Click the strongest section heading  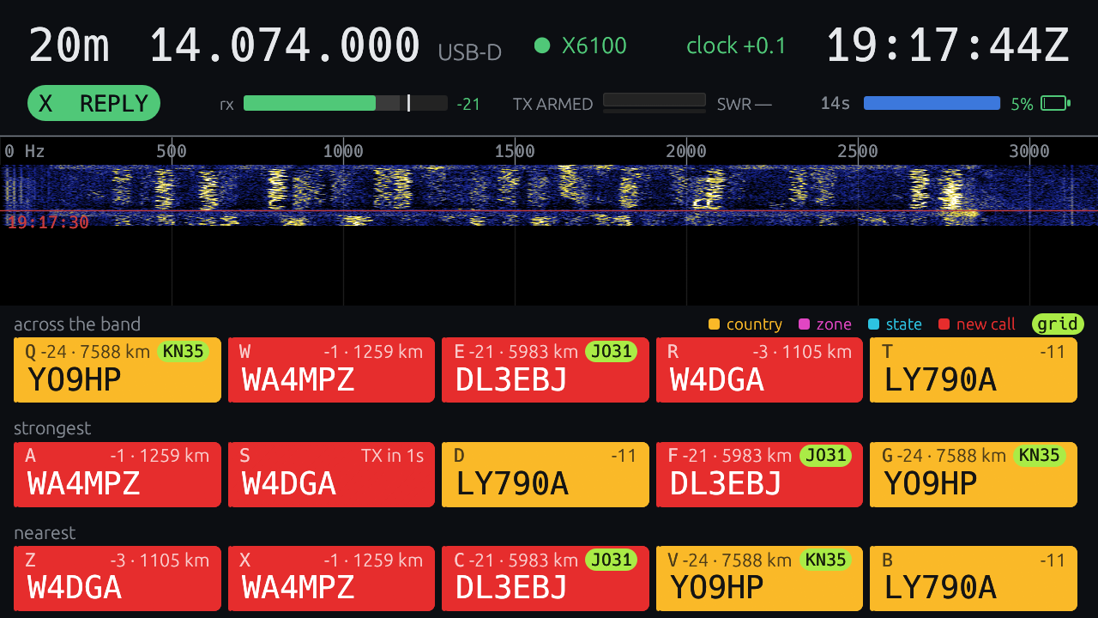coord(52,427)
